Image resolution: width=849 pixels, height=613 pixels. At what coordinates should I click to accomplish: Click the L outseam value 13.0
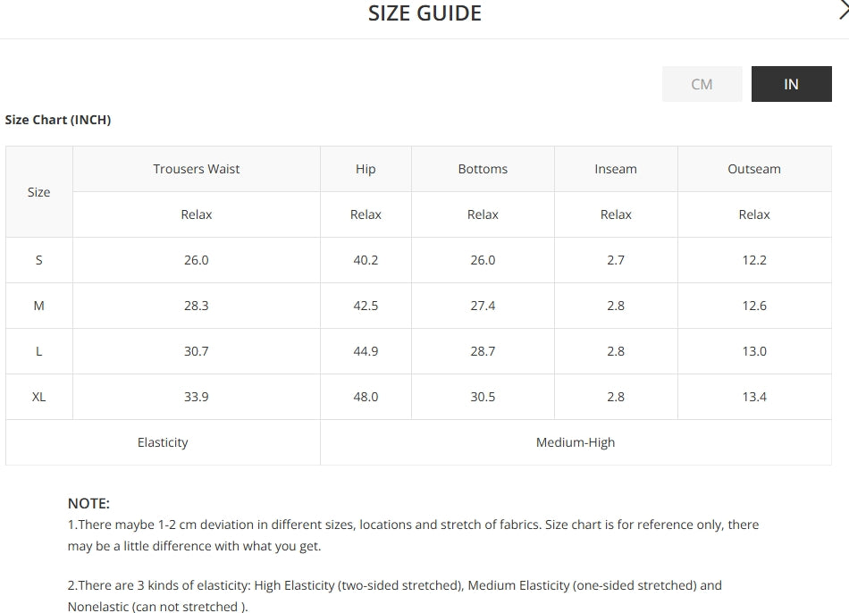[x=754, y=351]
